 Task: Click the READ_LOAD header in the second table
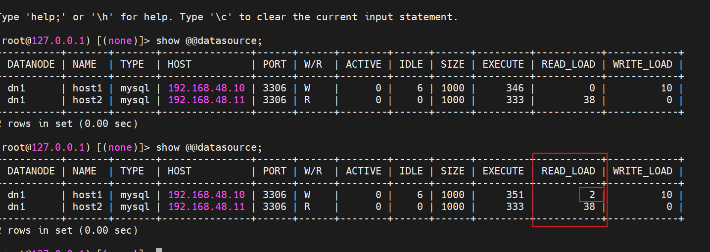tap(568, 171)
